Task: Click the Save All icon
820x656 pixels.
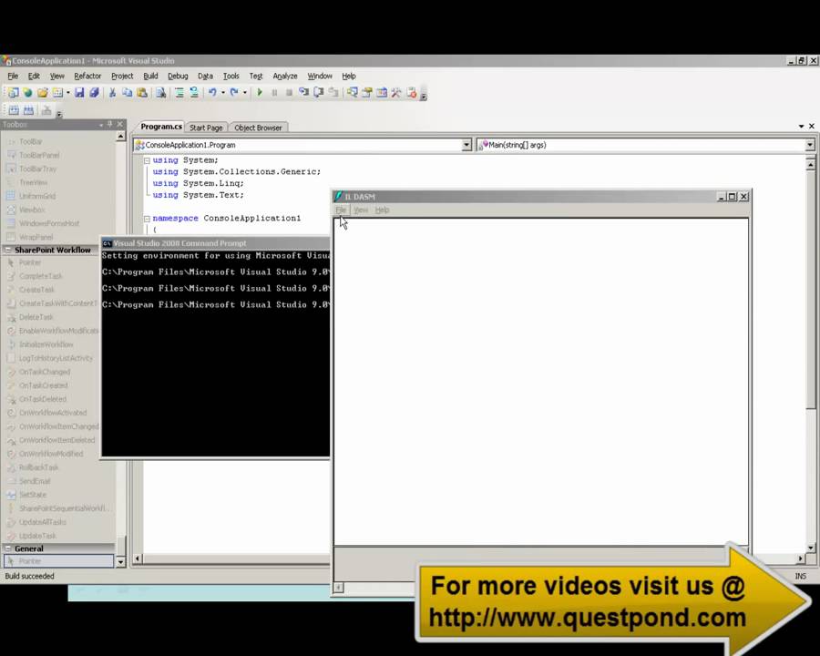Action: point(94,93)
